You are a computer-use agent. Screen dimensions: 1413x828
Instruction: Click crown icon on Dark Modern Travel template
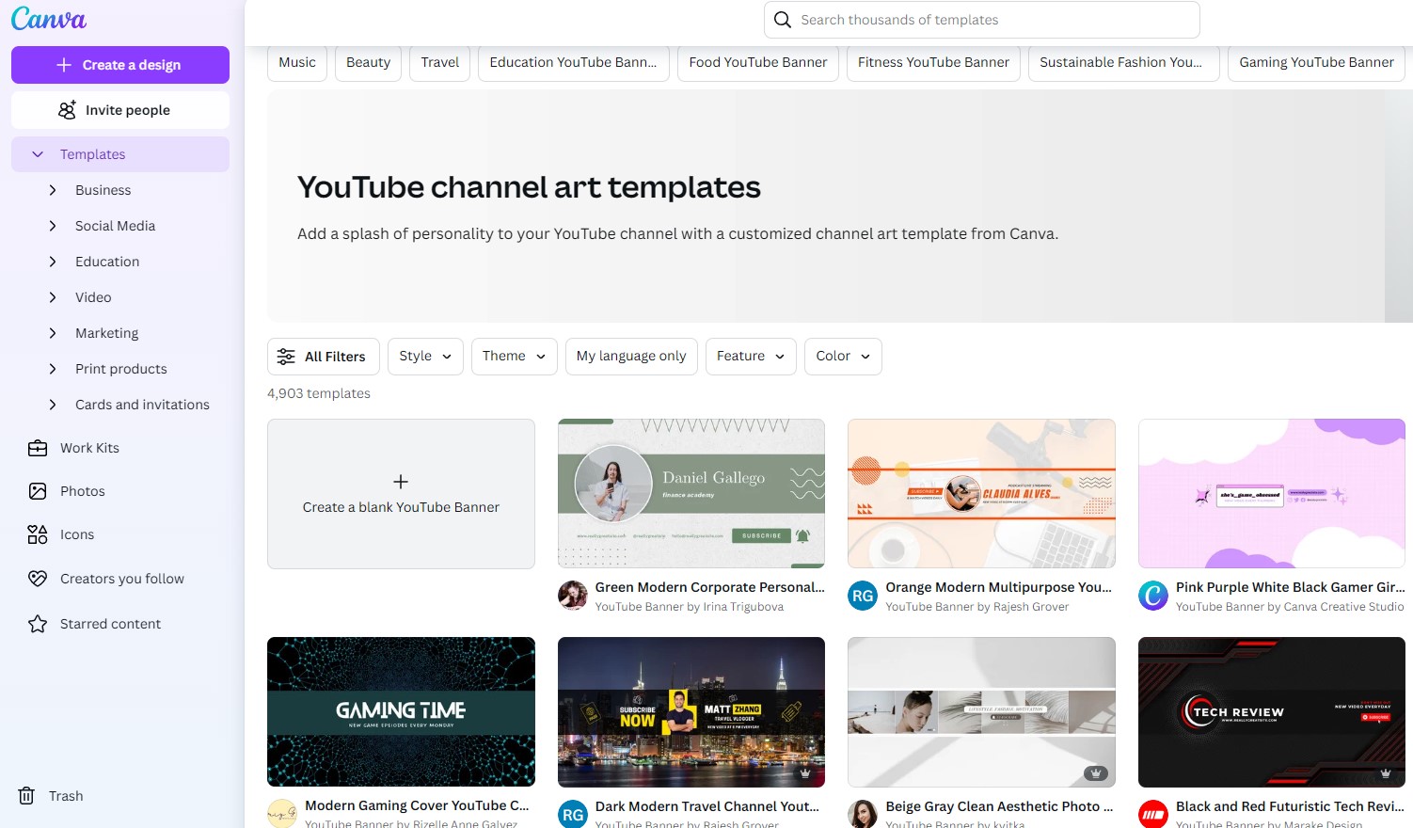(x=805, y=773)
